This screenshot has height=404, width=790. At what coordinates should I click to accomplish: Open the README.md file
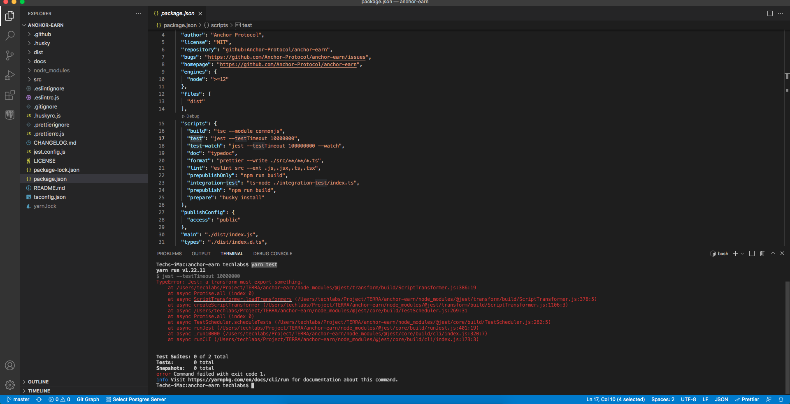click(x=84, y=188)
